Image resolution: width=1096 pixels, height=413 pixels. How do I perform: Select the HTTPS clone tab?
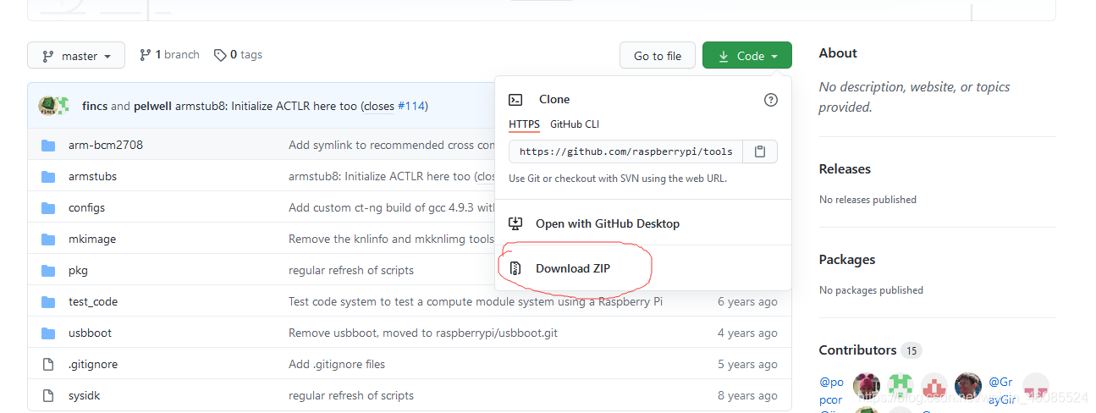(x=524, y=124)
